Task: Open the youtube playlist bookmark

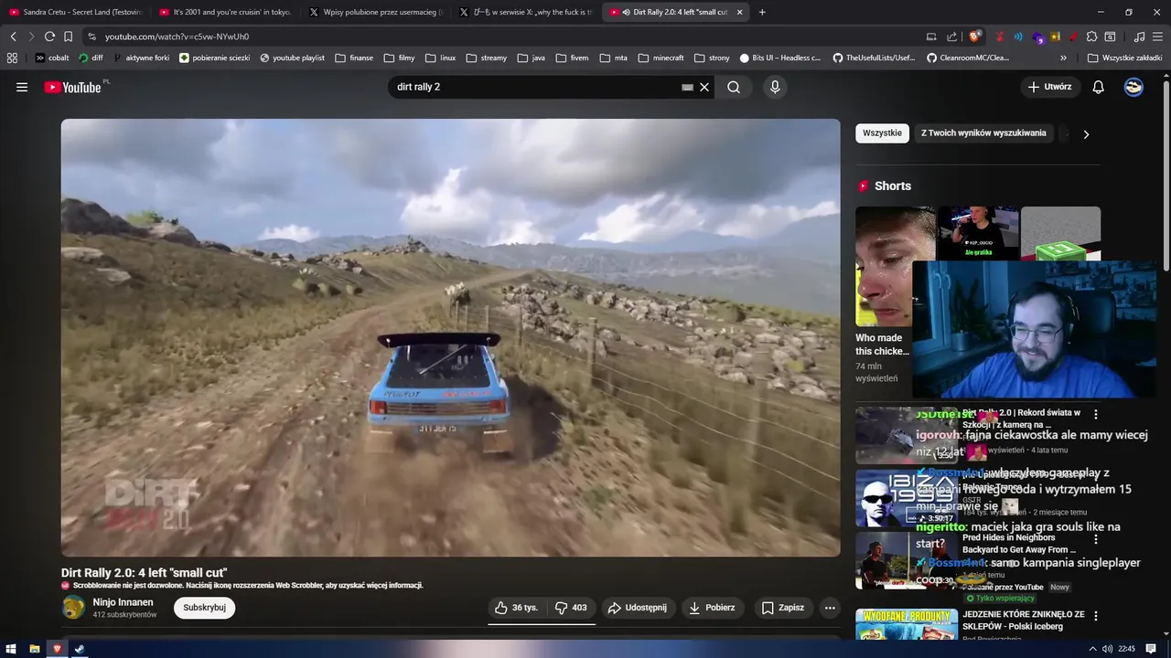Action: pyautogui.click(x=292, y=58)
